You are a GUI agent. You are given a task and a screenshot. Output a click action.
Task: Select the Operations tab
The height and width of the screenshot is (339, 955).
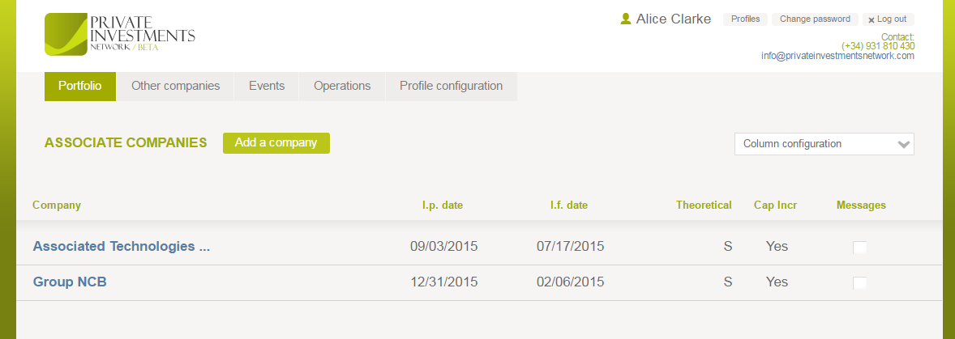[x=342, y=86]
